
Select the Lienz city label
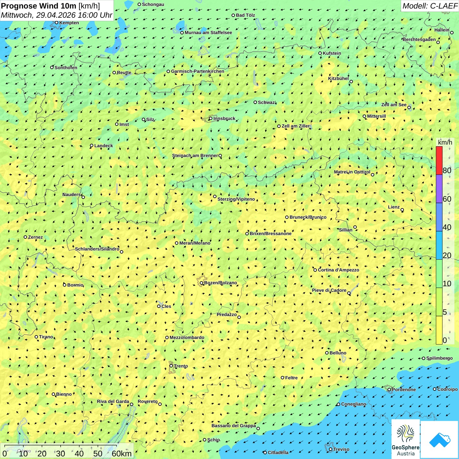394,207
